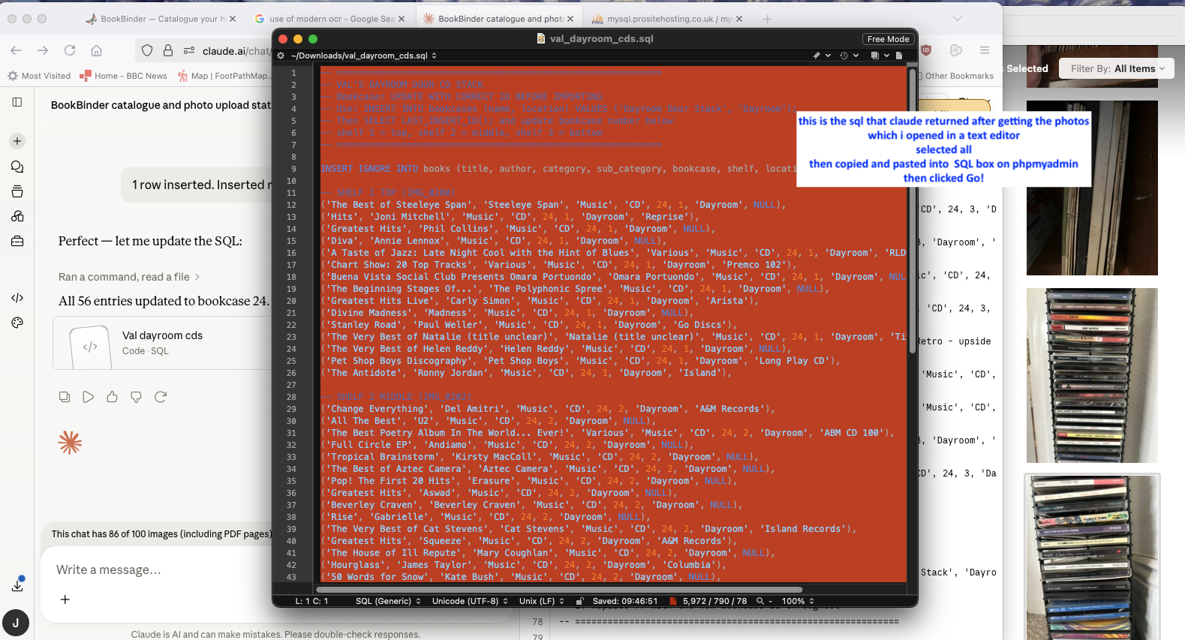The image size is (1185, 640).
Task: Open Chats icon in Claude sidebar
Action: pyautogui.click(x=17, y=167)
